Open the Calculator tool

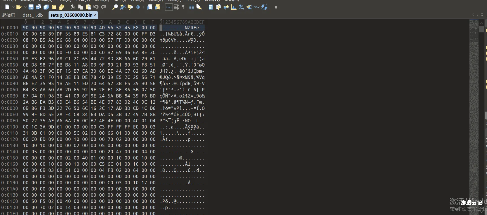(x=211, y=7)
